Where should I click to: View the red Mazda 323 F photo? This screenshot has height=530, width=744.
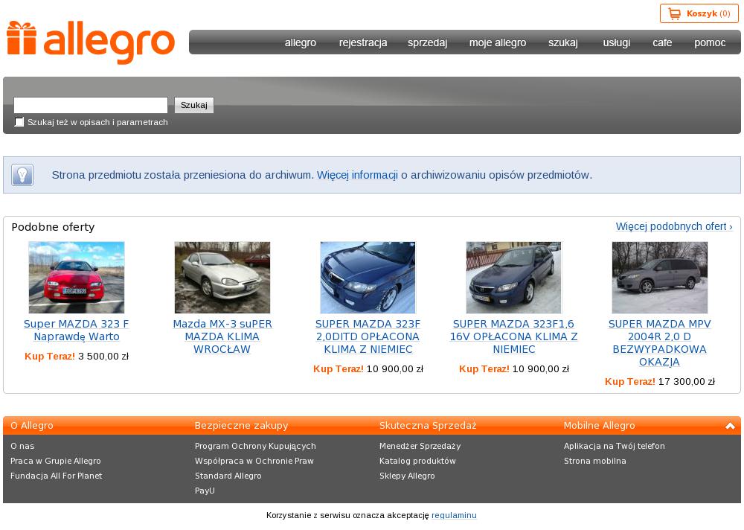[x=77, y=278]
